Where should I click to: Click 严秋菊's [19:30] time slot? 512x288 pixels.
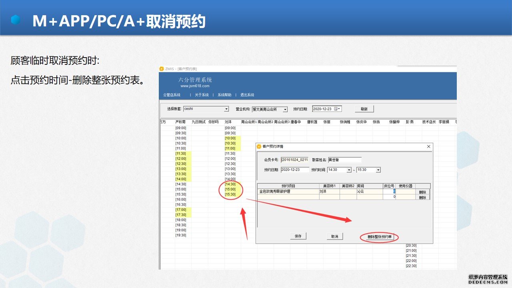click(181, 235)
